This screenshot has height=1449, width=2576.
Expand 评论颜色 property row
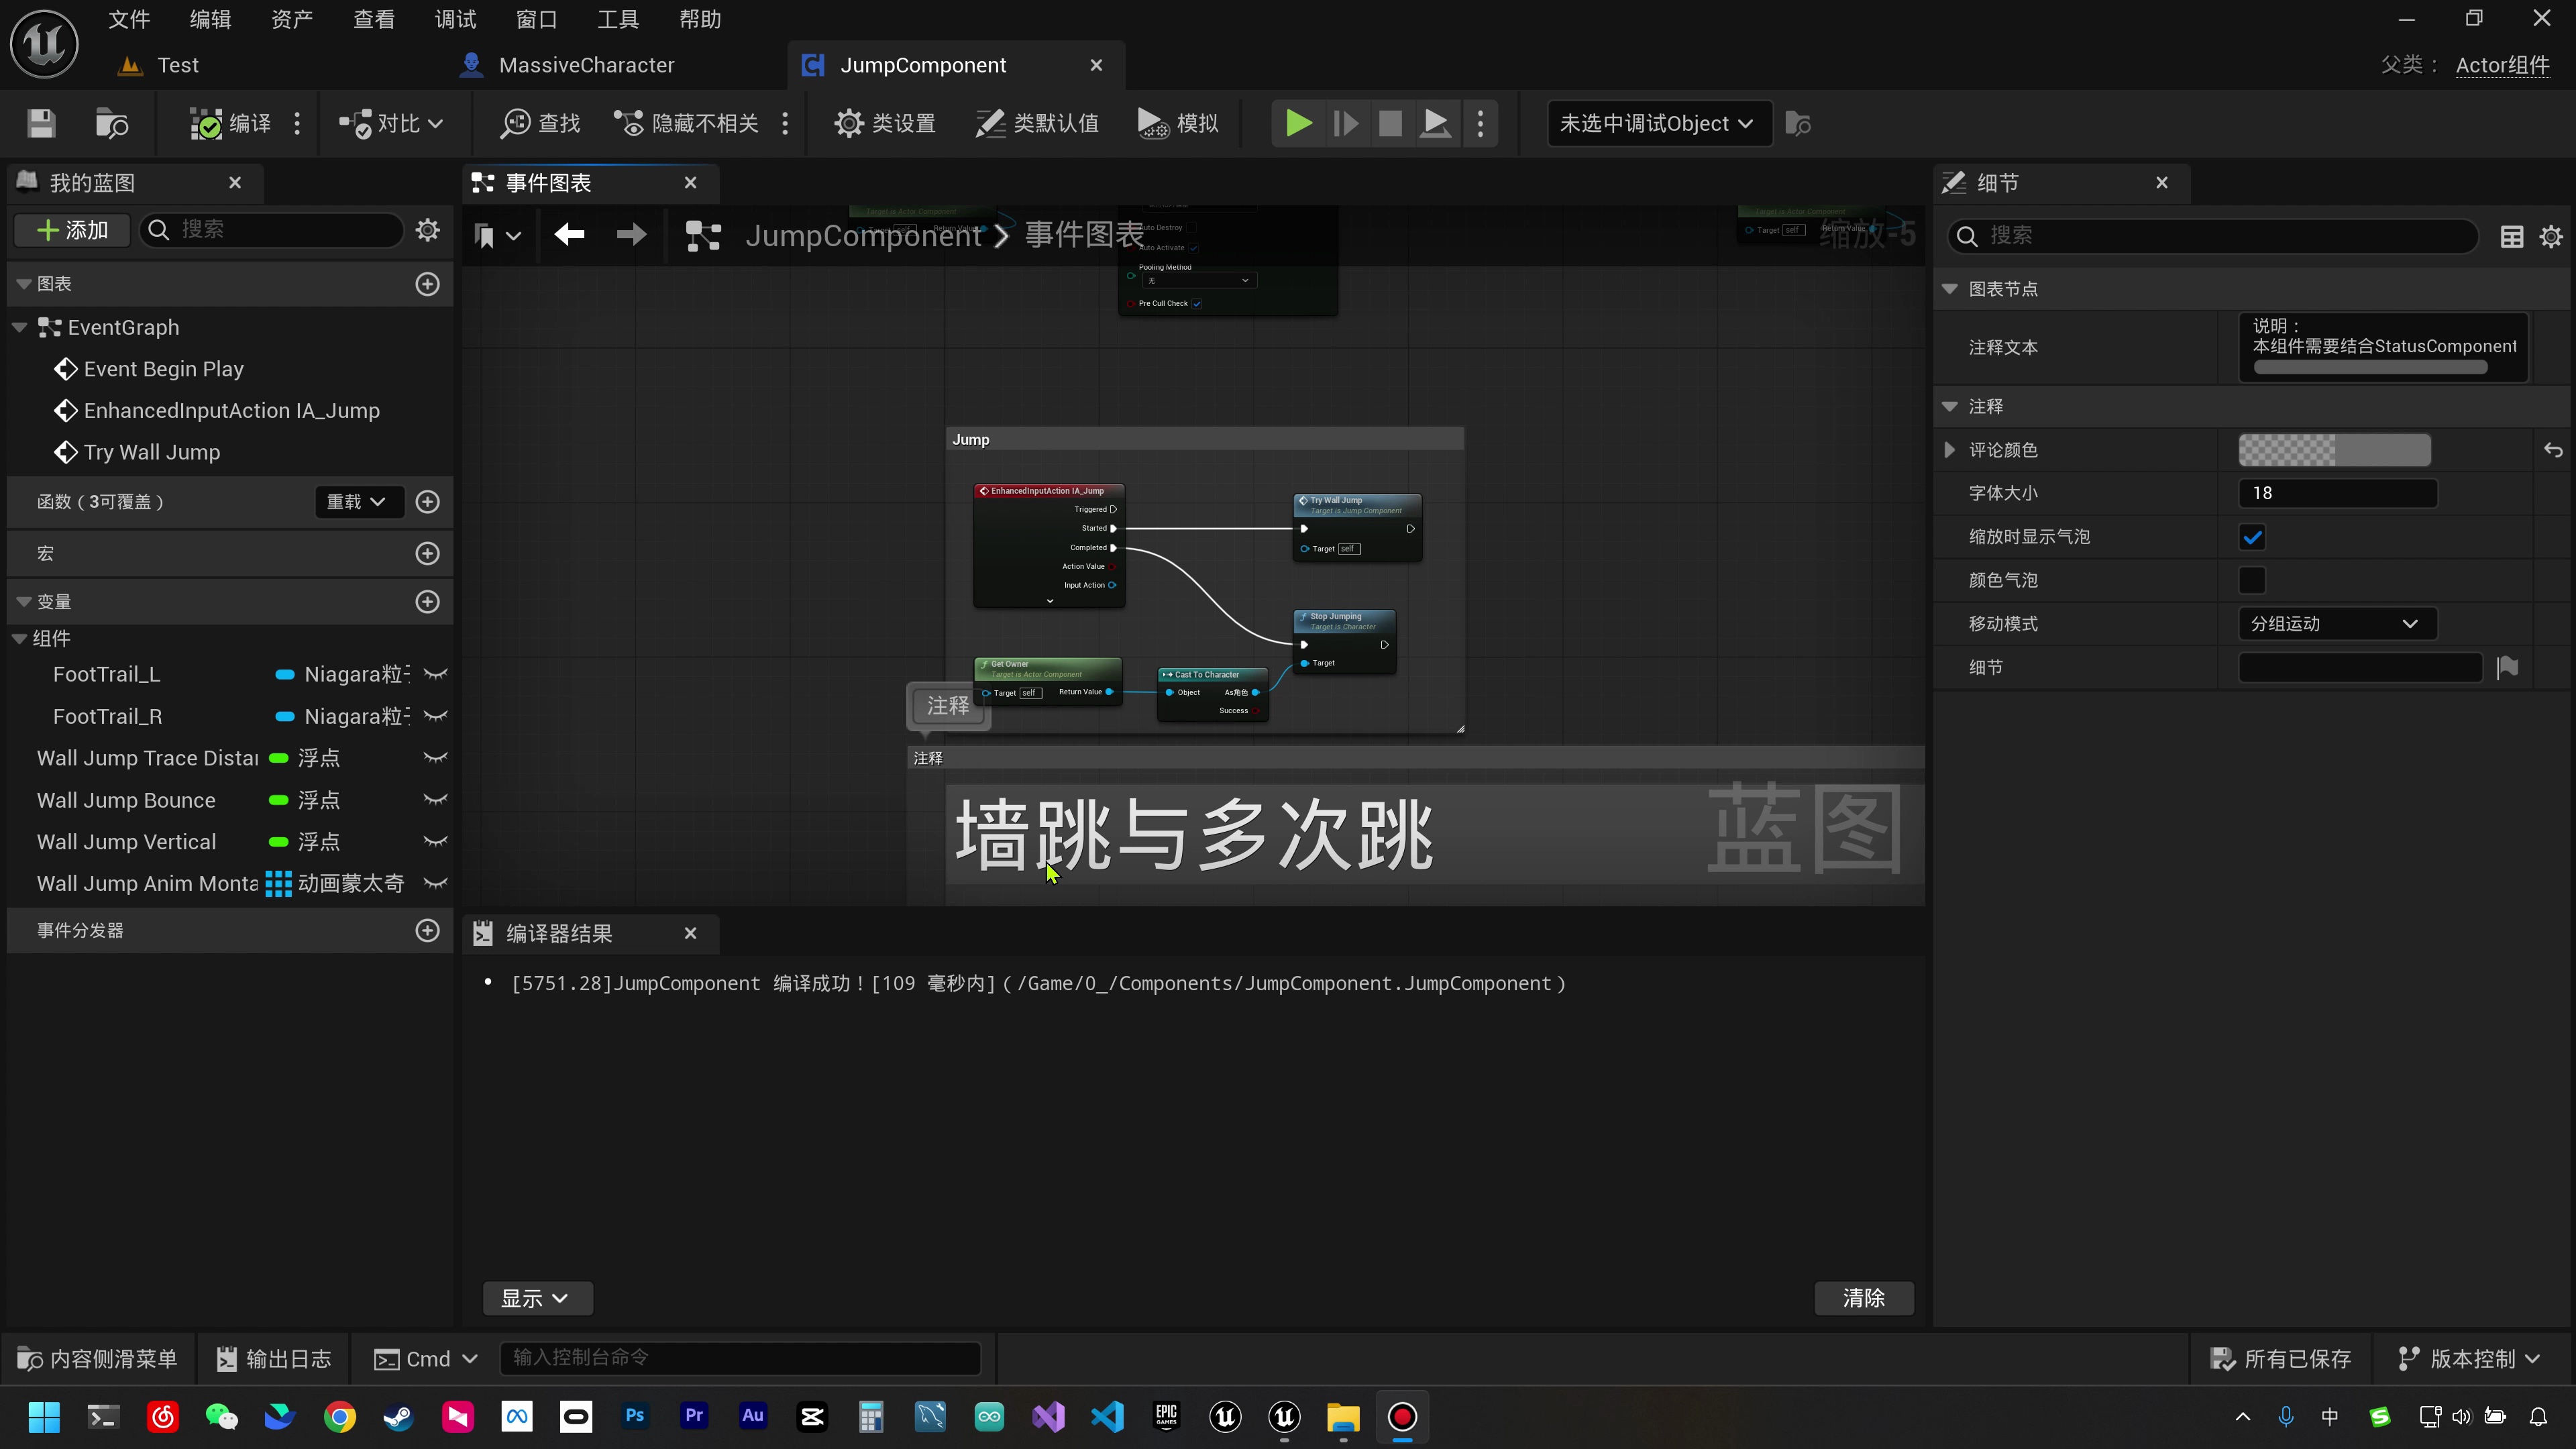tap(1949, 450)
